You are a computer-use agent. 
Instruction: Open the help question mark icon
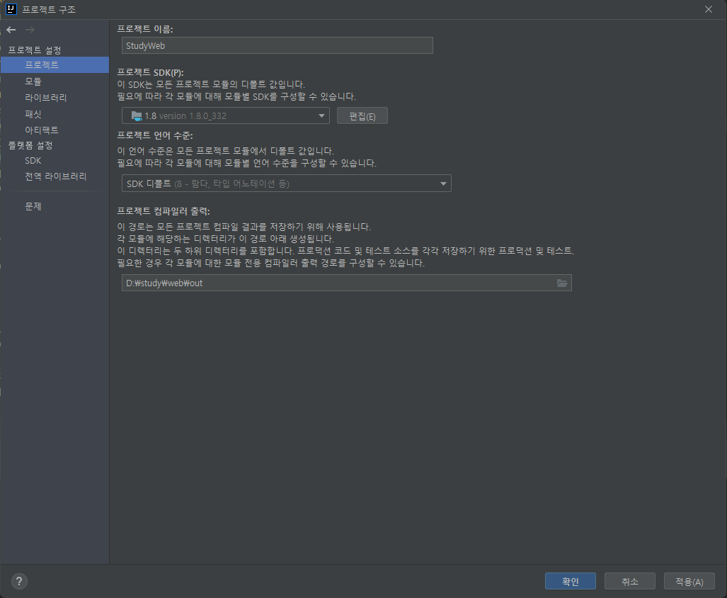19,581
